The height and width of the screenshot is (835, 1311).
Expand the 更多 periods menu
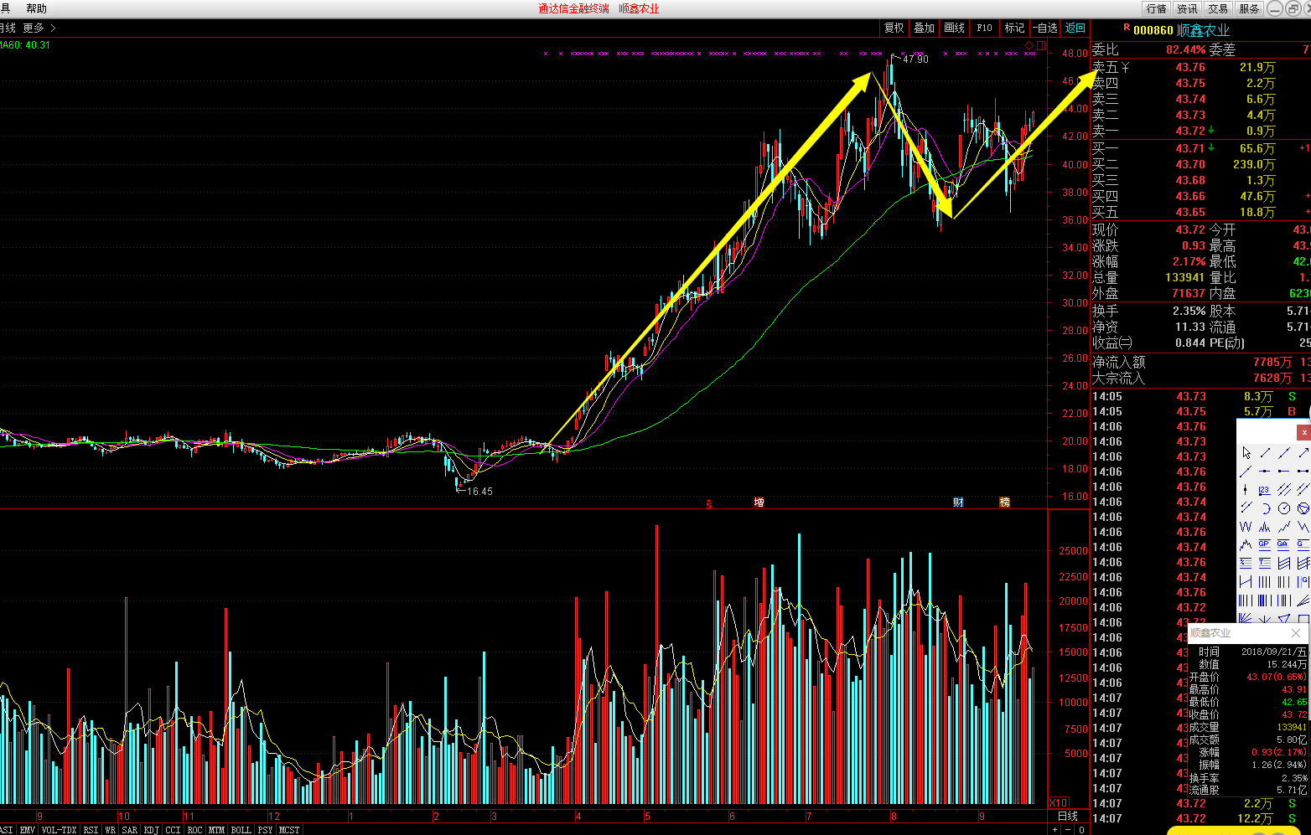[39, 28]
